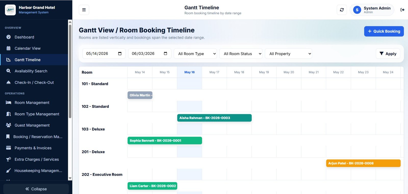Open Aisha Rahman BK-2026-0003 booking
Image resolution: width=408 pixels, height=194 pixels.
[x=214, y=118]
